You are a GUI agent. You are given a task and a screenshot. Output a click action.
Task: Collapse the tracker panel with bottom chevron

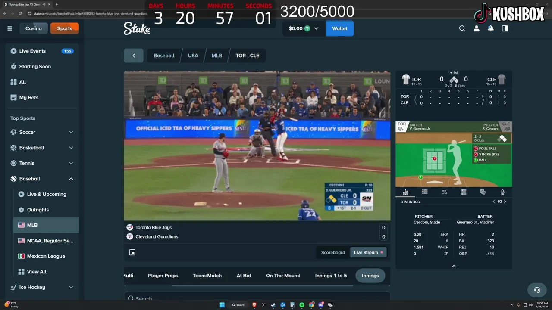point(454,266)
